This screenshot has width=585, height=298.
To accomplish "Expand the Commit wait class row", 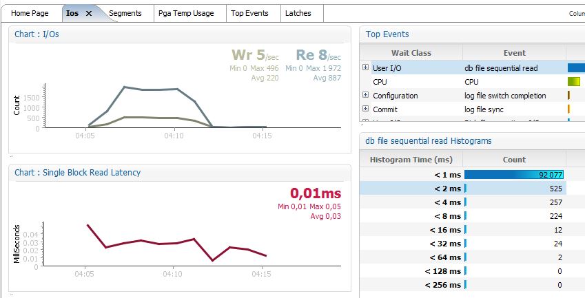I will click(x=365, y=109).
